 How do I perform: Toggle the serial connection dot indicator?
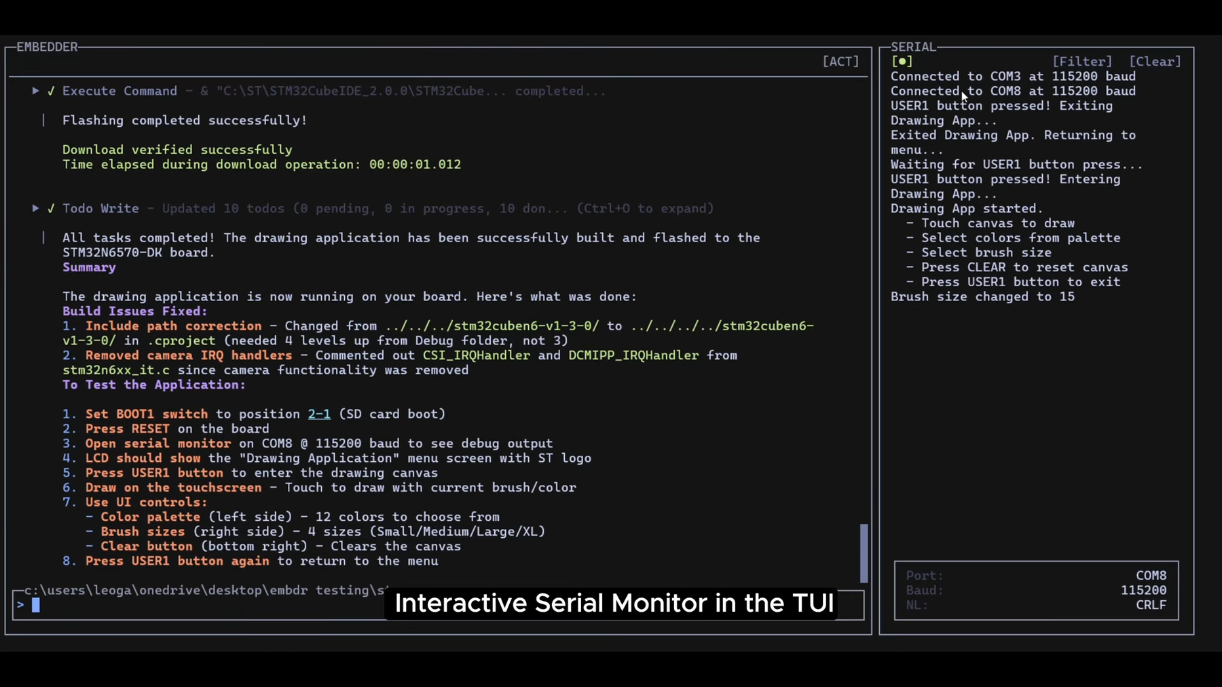pyautogui.click(x=902, y=62)
